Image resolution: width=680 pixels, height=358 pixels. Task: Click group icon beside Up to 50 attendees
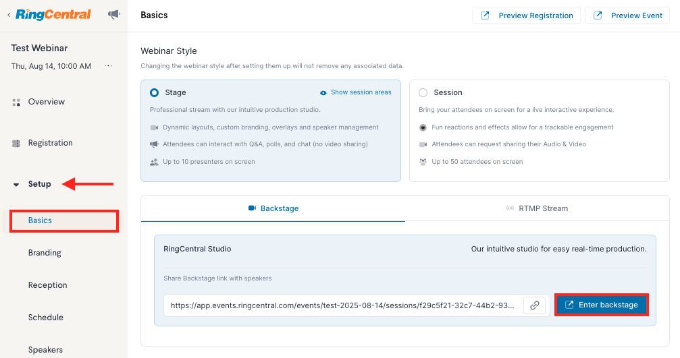pyautogui.click(x=423, y=162)
